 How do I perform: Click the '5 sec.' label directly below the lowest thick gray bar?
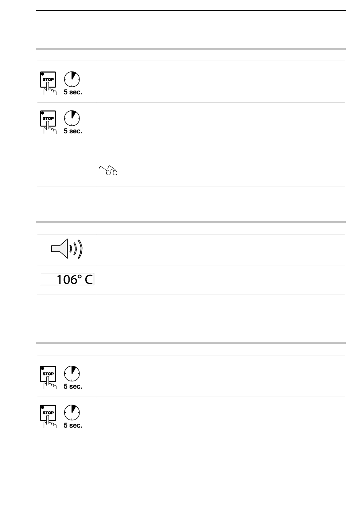click(73, 386)
